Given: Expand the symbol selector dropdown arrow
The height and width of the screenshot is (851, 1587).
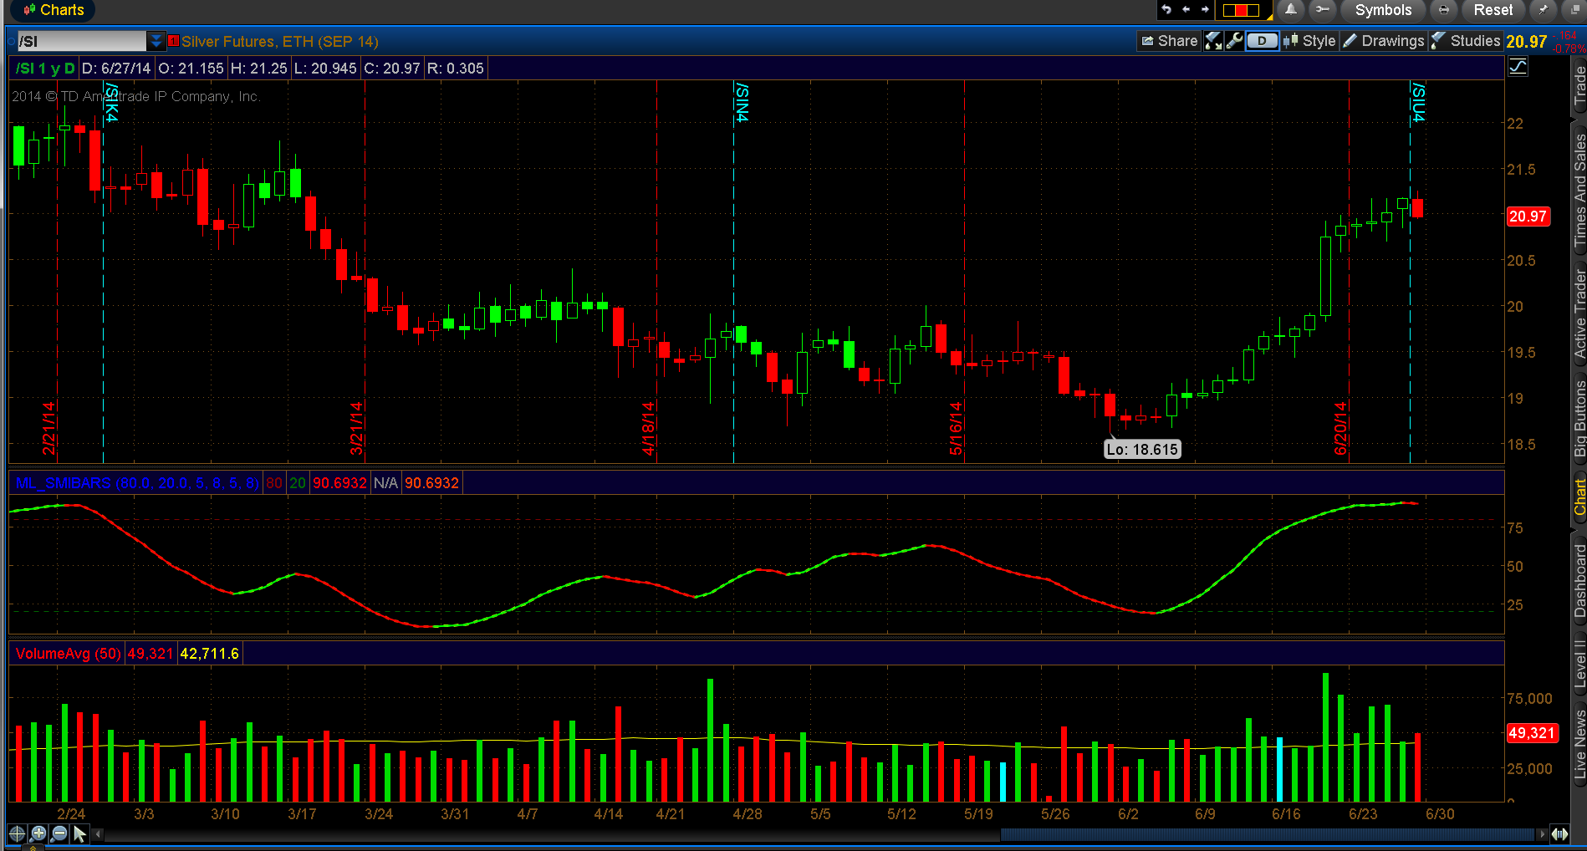Looking at the screenshot, I should [x=156, y=41].
